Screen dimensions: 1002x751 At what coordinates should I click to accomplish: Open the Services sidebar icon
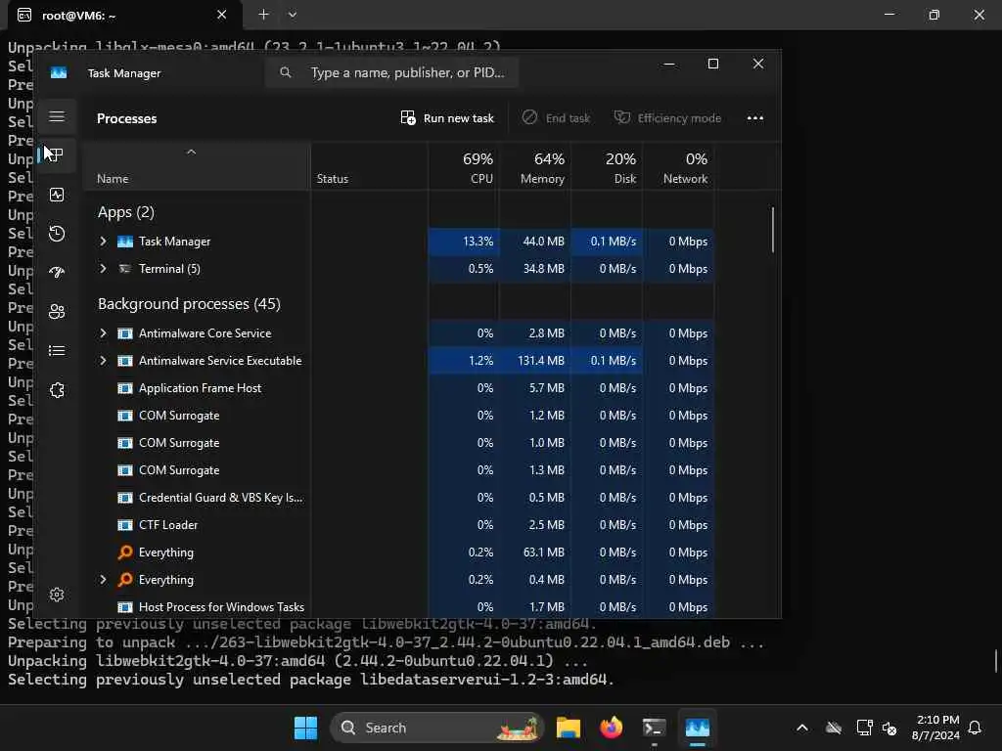[x=57, y=390]
